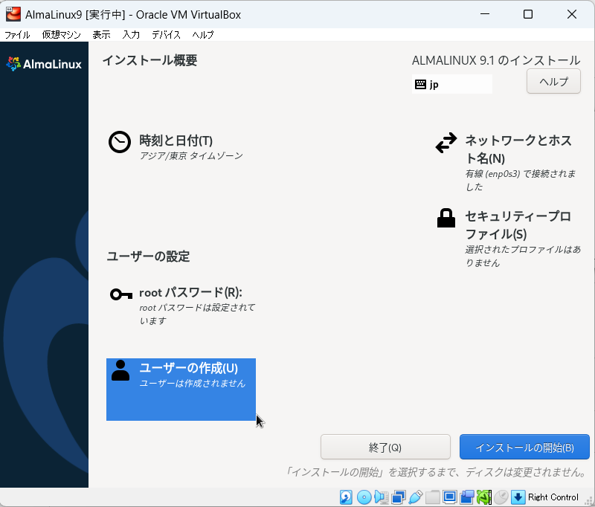The height and width of the screenshot is (507, 595).
Task: Click ユーザーは作成されません status text
Action: click(x=193, y=384)
